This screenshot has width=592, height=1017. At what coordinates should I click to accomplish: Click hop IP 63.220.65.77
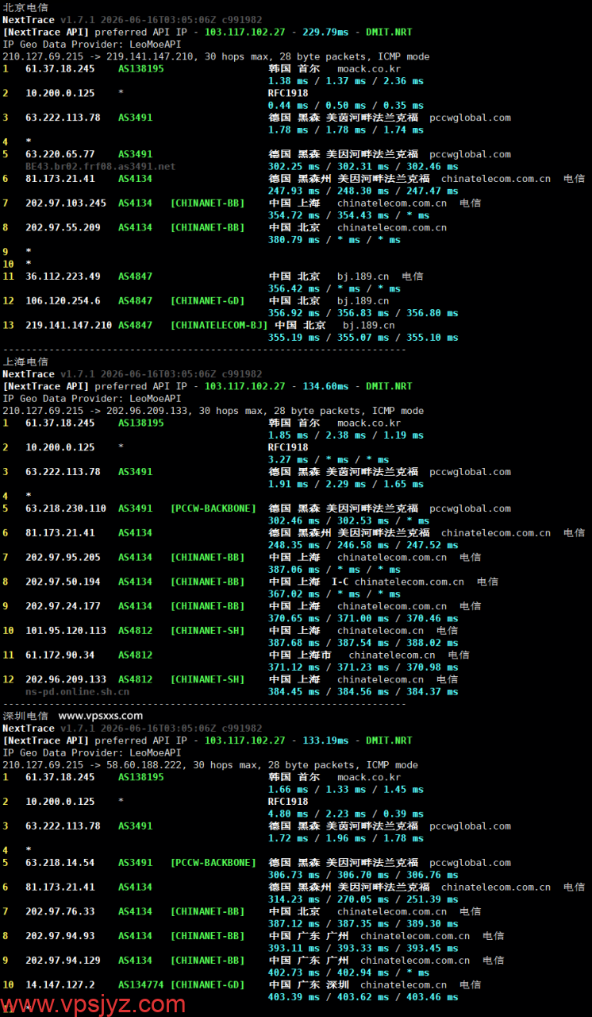click(60, 154)
